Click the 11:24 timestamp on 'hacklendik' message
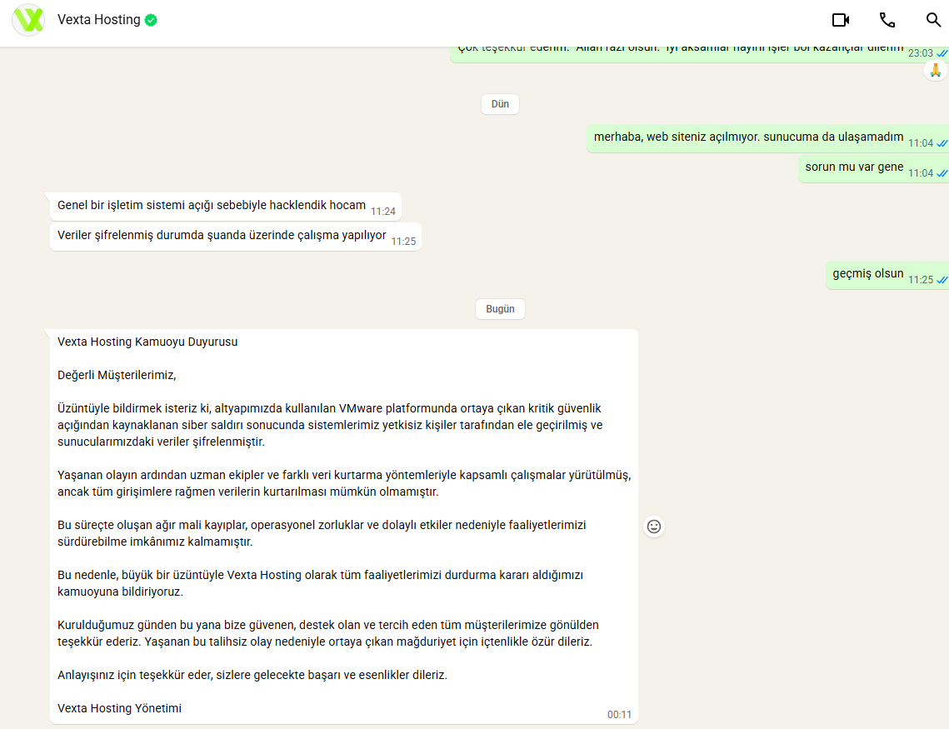The height and width of the screenshot is (729, 949). coord(383,212)
